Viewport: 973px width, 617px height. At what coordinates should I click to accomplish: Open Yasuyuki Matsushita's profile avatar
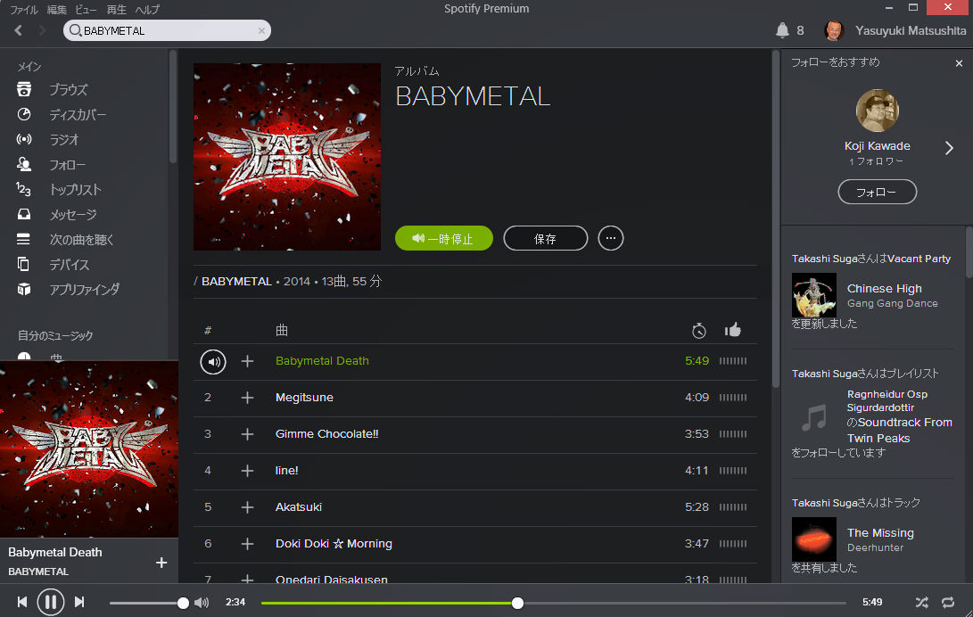834,30
